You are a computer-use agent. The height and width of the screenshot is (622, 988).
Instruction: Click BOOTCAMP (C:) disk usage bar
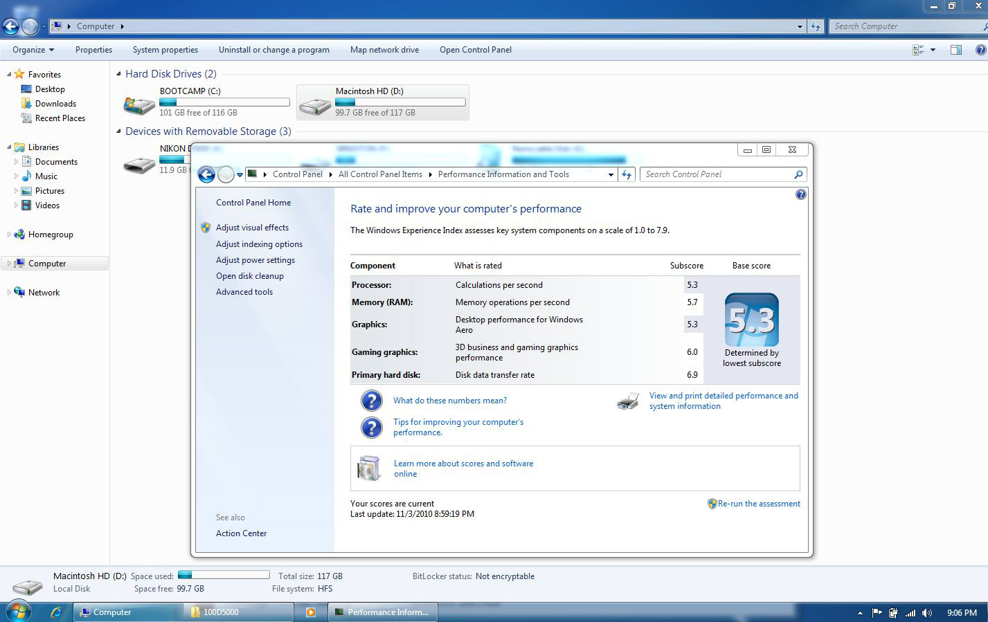224,102
